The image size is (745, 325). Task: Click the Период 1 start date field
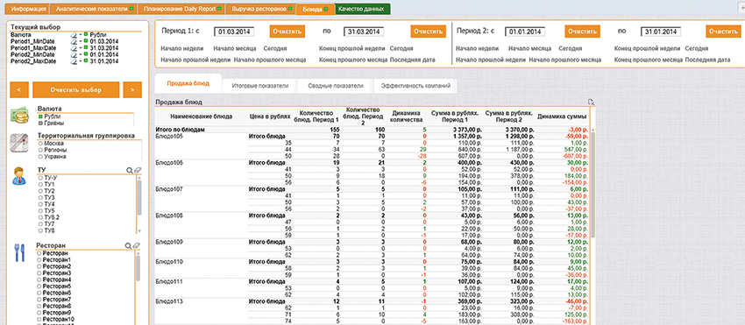(234, 32)
